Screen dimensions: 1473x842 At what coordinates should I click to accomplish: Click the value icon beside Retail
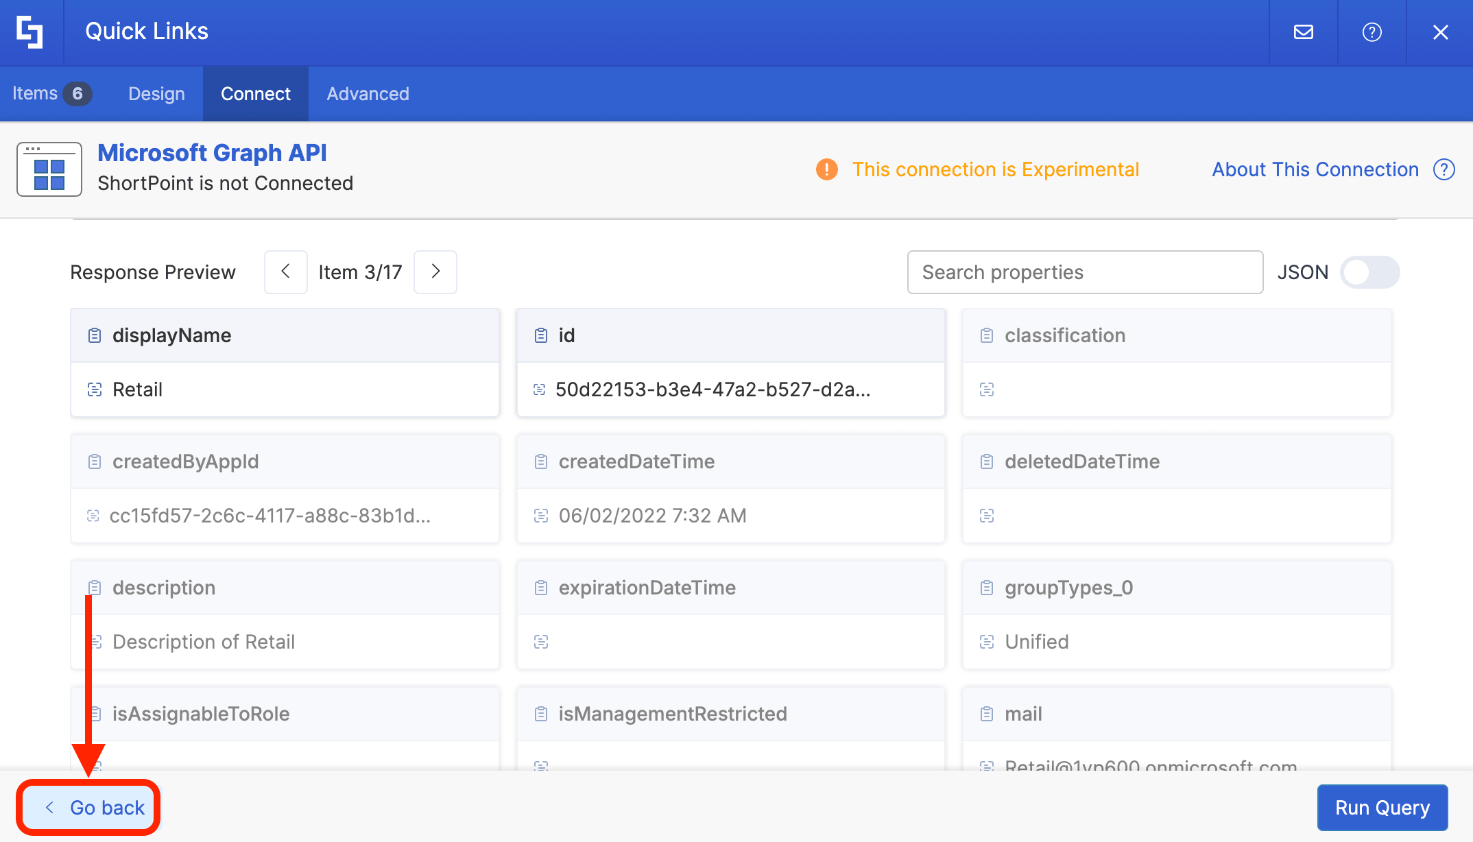click(95, 389)
